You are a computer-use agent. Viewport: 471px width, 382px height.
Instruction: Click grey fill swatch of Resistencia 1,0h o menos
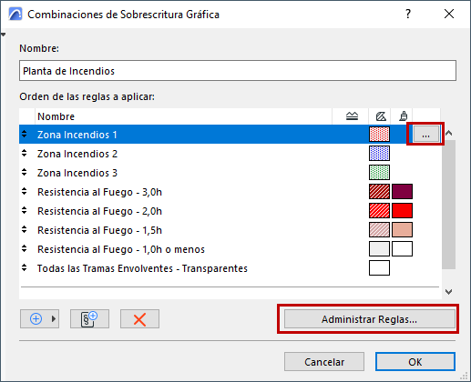point(379,249)
